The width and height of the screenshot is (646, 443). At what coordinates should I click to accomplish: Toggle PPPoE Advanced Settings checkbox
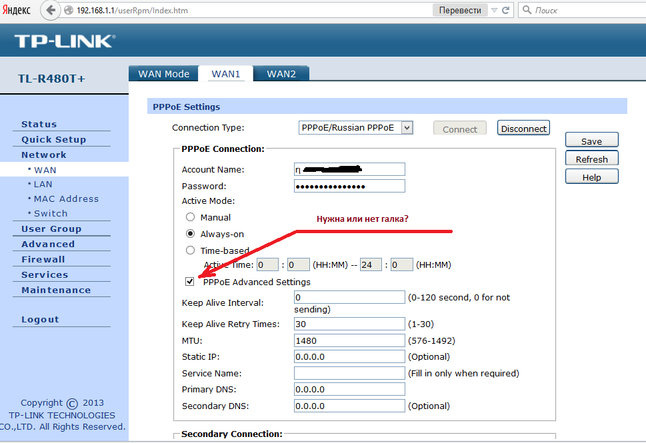(190, 282)
